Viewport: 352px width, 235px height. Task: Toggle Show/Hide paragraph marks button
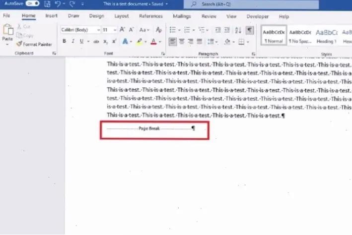[x=249, y=30]
